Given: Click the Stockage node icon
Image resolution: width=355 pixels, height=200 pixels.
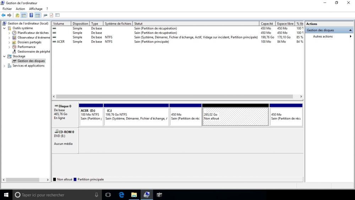Looking at the screenshot, I should click(x=9, y=56).
